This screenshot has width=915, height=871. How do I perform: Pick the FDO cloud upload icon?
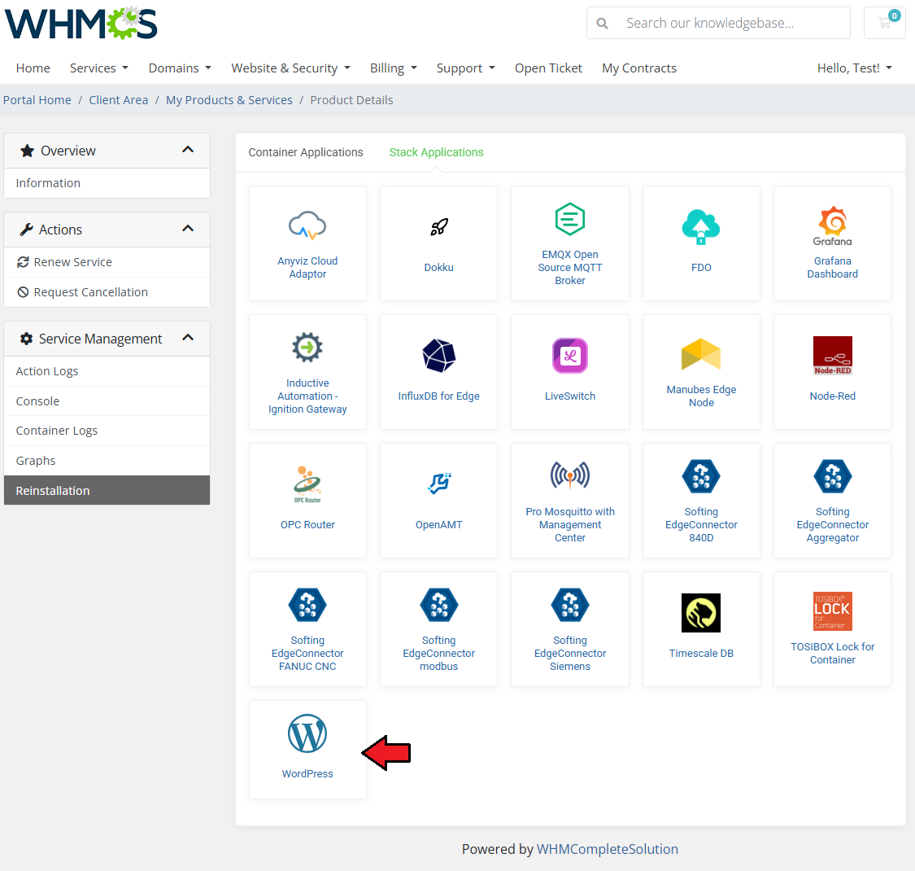pos(701,226)
